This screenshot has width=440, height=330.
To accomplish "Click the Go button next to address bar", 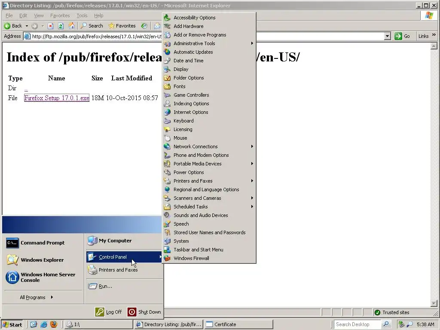I will tap(402, 36).
